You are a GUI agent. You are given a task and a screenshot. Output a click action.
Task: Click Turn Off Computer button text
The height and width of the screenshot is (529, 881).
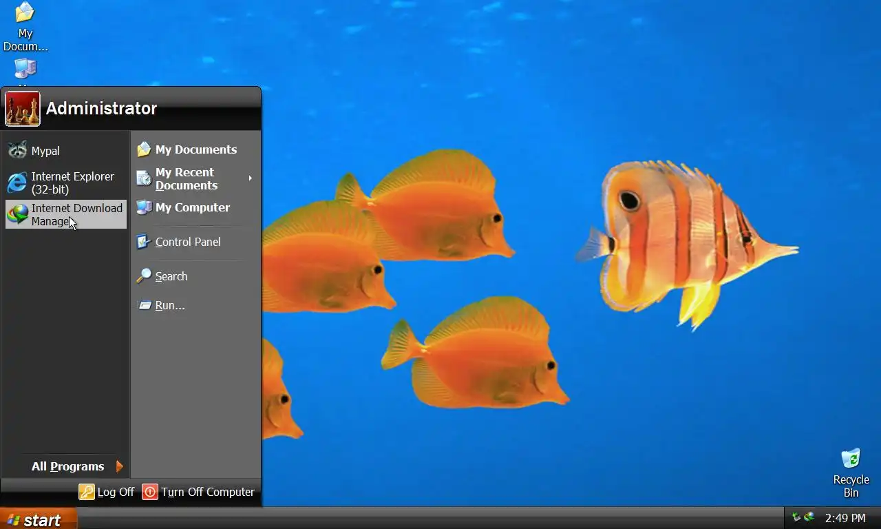click(x=208, y=492)
